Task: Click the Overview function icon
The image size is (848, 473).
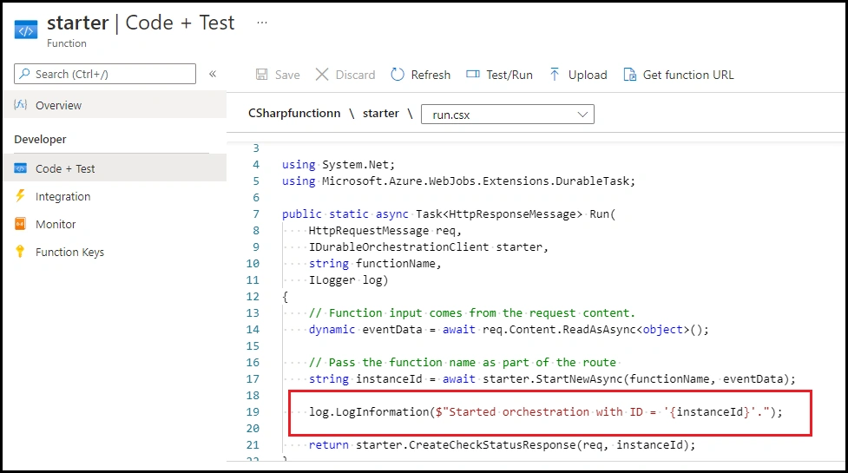Action: (x=20, y=104)
